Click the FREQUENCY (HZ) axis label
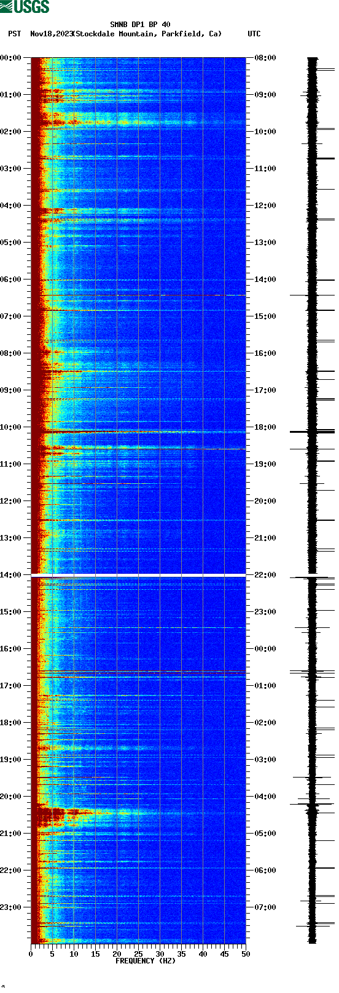Viewport: 339px width, 993px height. [146, 960]
